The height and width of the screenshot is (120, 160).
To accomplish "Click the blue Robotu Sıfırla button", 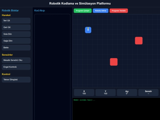I will (x=101, y=11).
